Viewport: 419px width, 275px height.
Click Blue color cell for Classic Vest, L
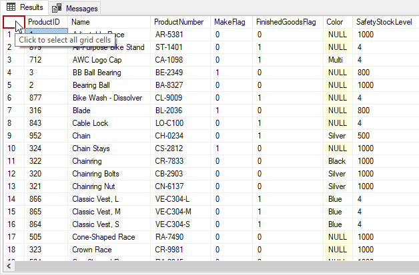(338, 199)
